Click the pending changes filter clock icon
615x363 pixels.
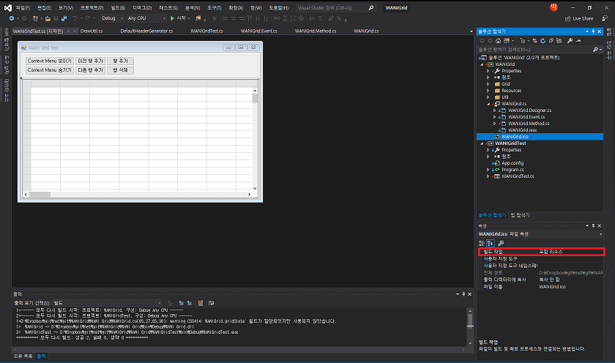click(523, 41)
